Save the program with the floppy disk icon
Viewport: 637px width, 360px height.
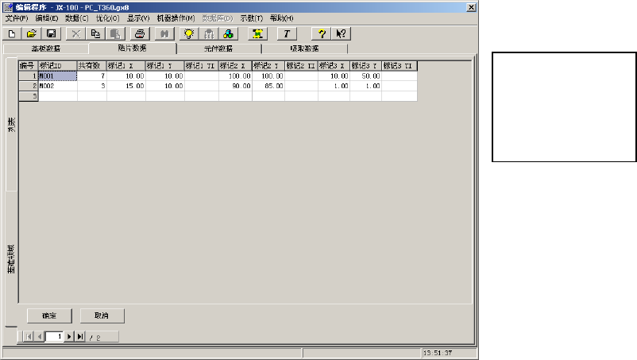pos(51,34)
